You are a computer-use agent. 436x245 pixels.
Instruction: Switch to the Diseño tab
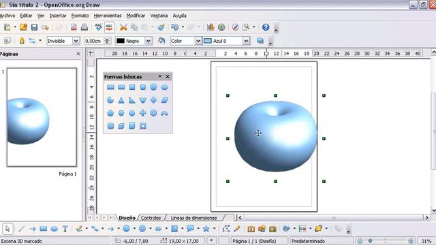(x=127, y=218)
